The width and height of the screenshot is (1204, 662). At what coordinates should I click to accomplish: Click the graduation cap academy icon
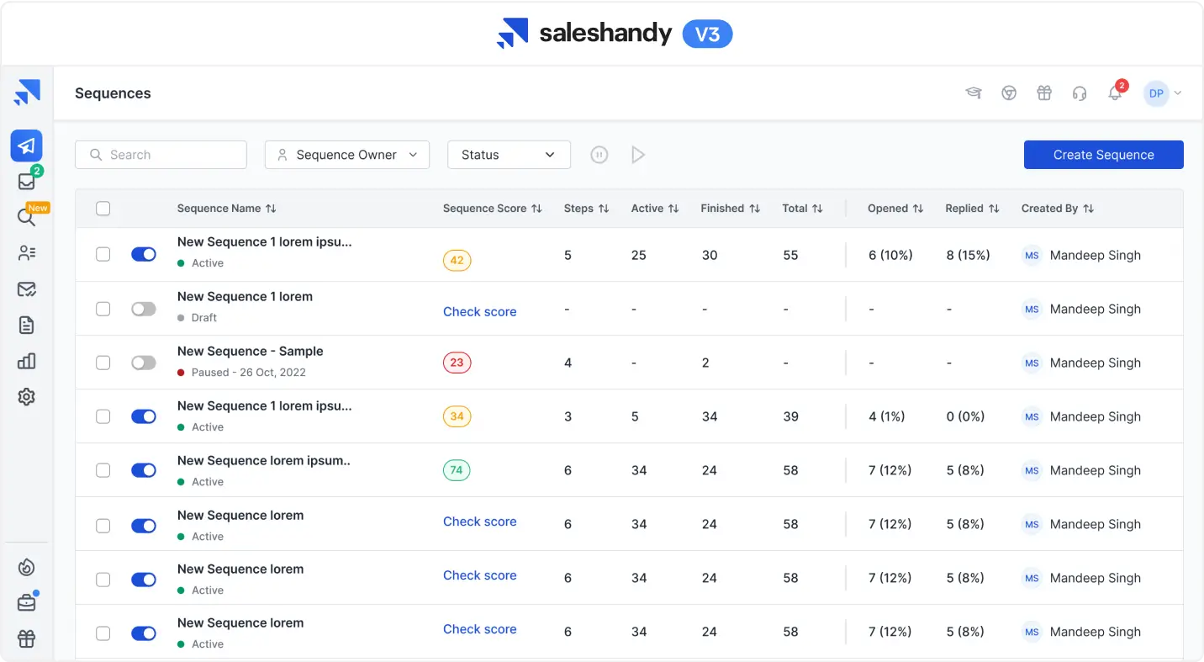pos(974,93)
